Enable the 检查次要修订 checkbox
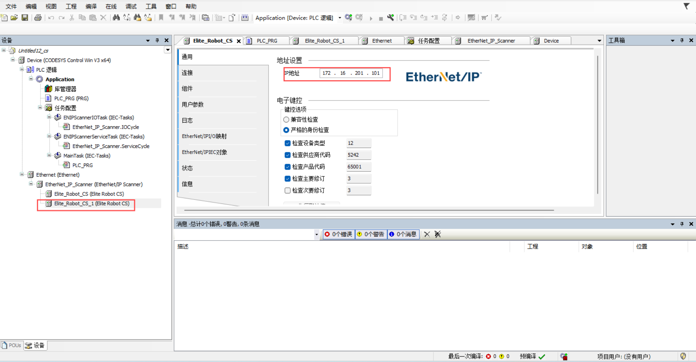 click(287, 190)
